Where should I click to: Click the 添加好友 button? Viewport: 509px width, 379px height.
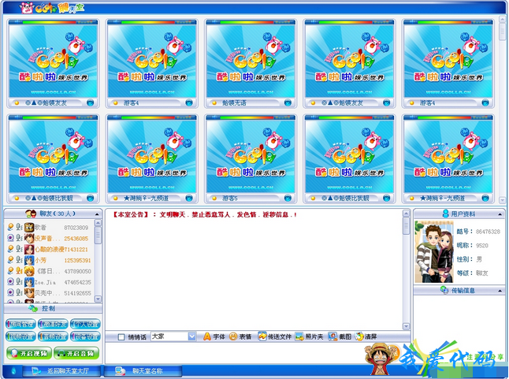click(53, 324)
